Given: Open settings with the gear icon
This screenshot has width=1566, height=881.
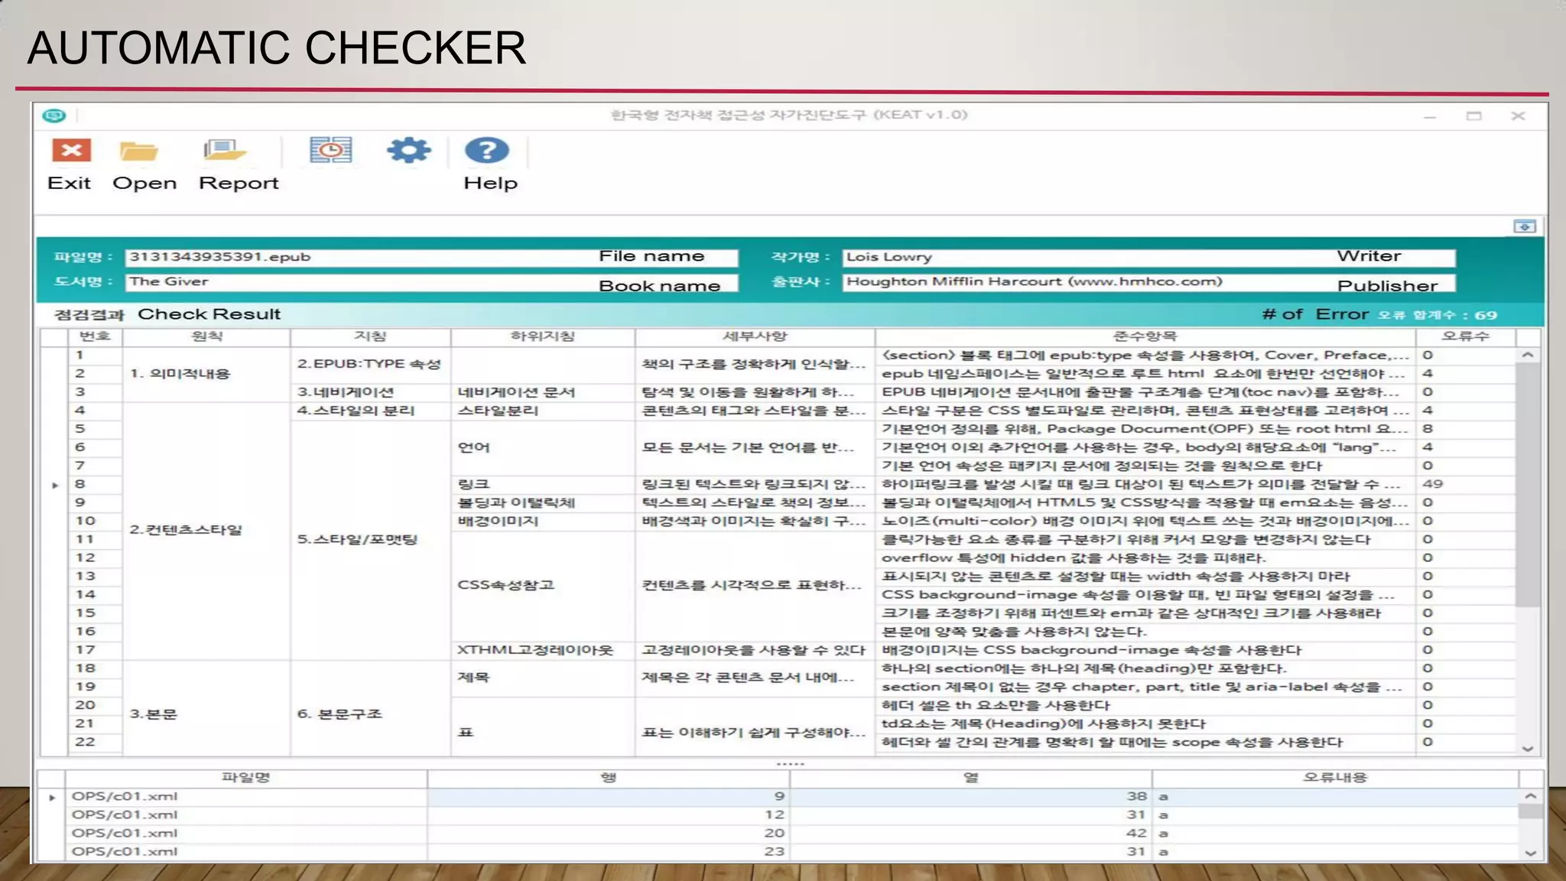Looking at the screenshot, I should 408,150.
